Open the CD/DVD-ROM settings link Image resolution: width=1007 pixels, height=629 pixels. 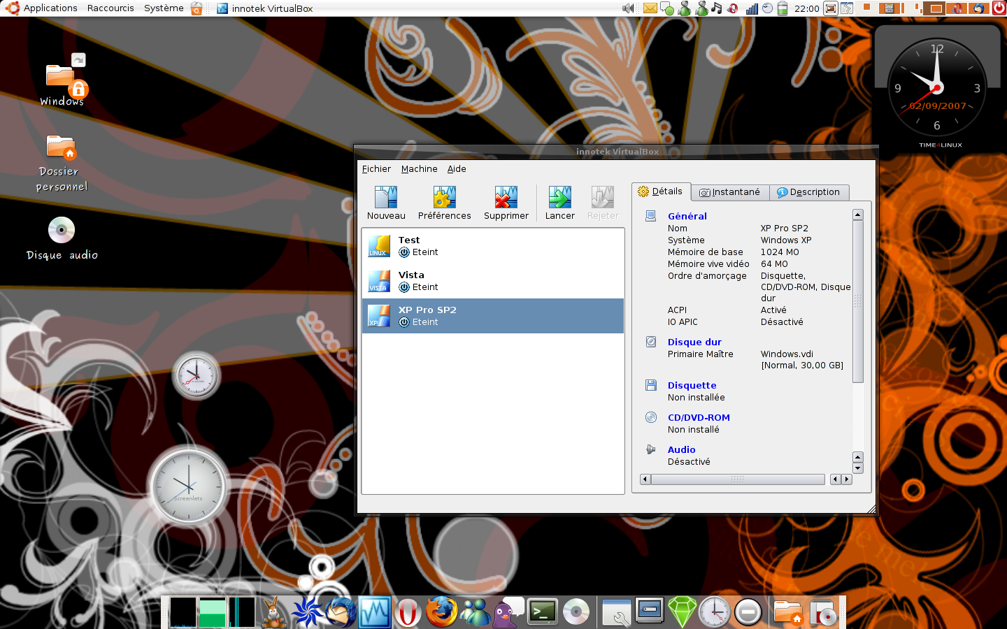coord(699,418)
